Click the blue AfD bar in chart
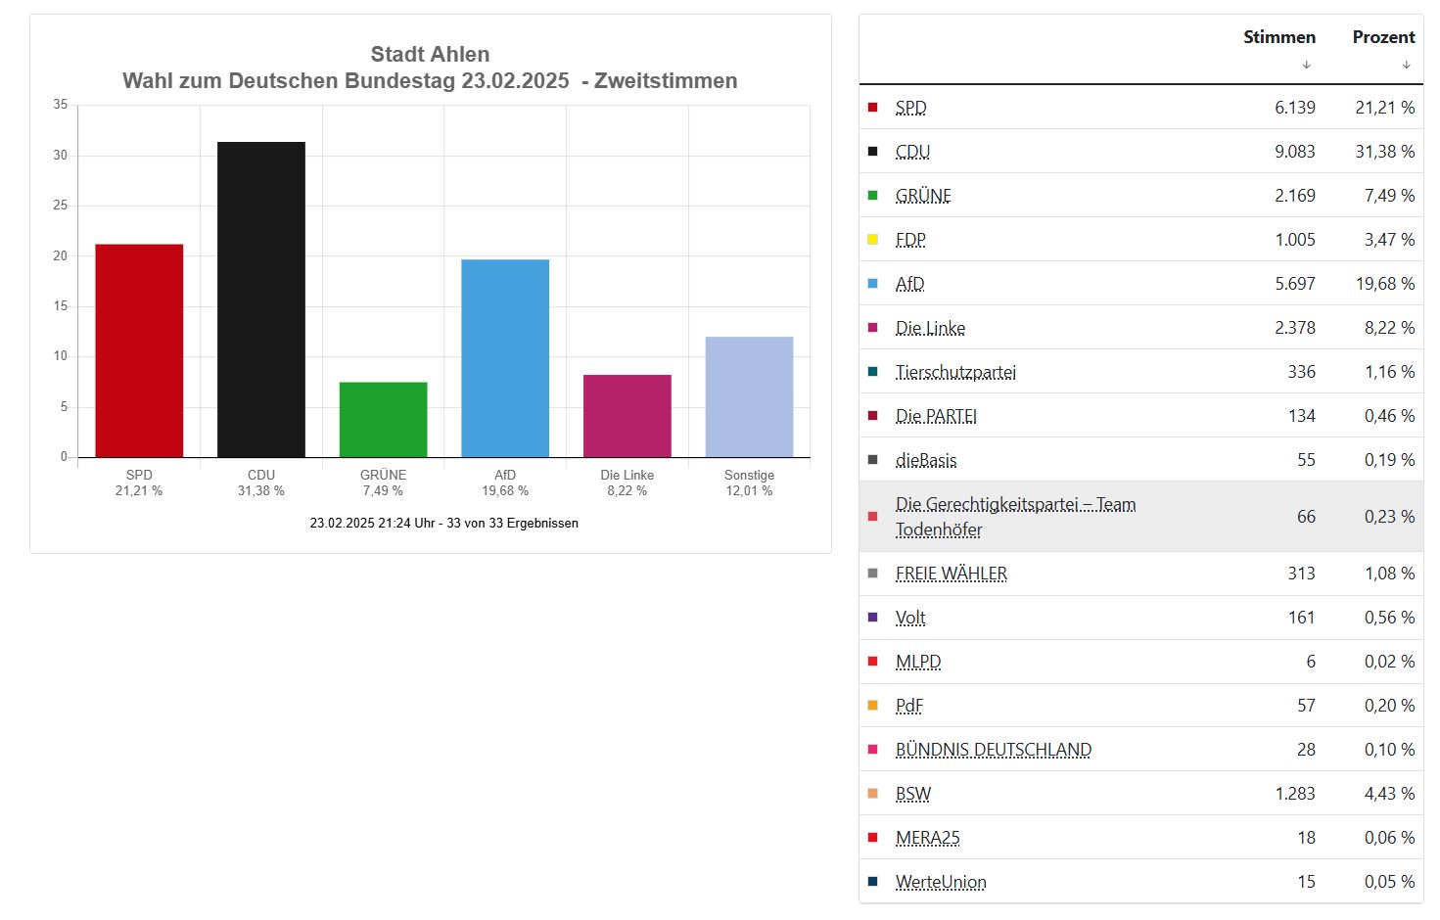The width and height of the screenshot is (1440, 920). click(x=505, y=358)
